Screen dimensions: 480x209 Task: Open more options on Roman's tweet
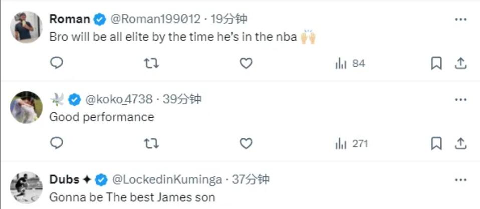pyautogui.click(x=460, y=20)
